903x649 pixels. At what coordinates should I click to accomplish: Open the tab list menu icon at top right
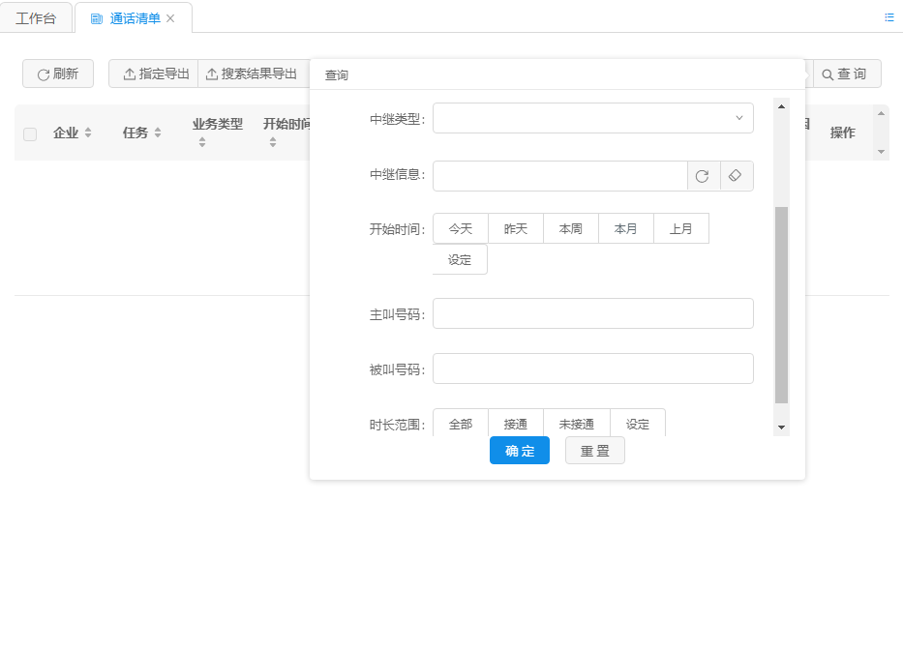[x=888, y=17]
